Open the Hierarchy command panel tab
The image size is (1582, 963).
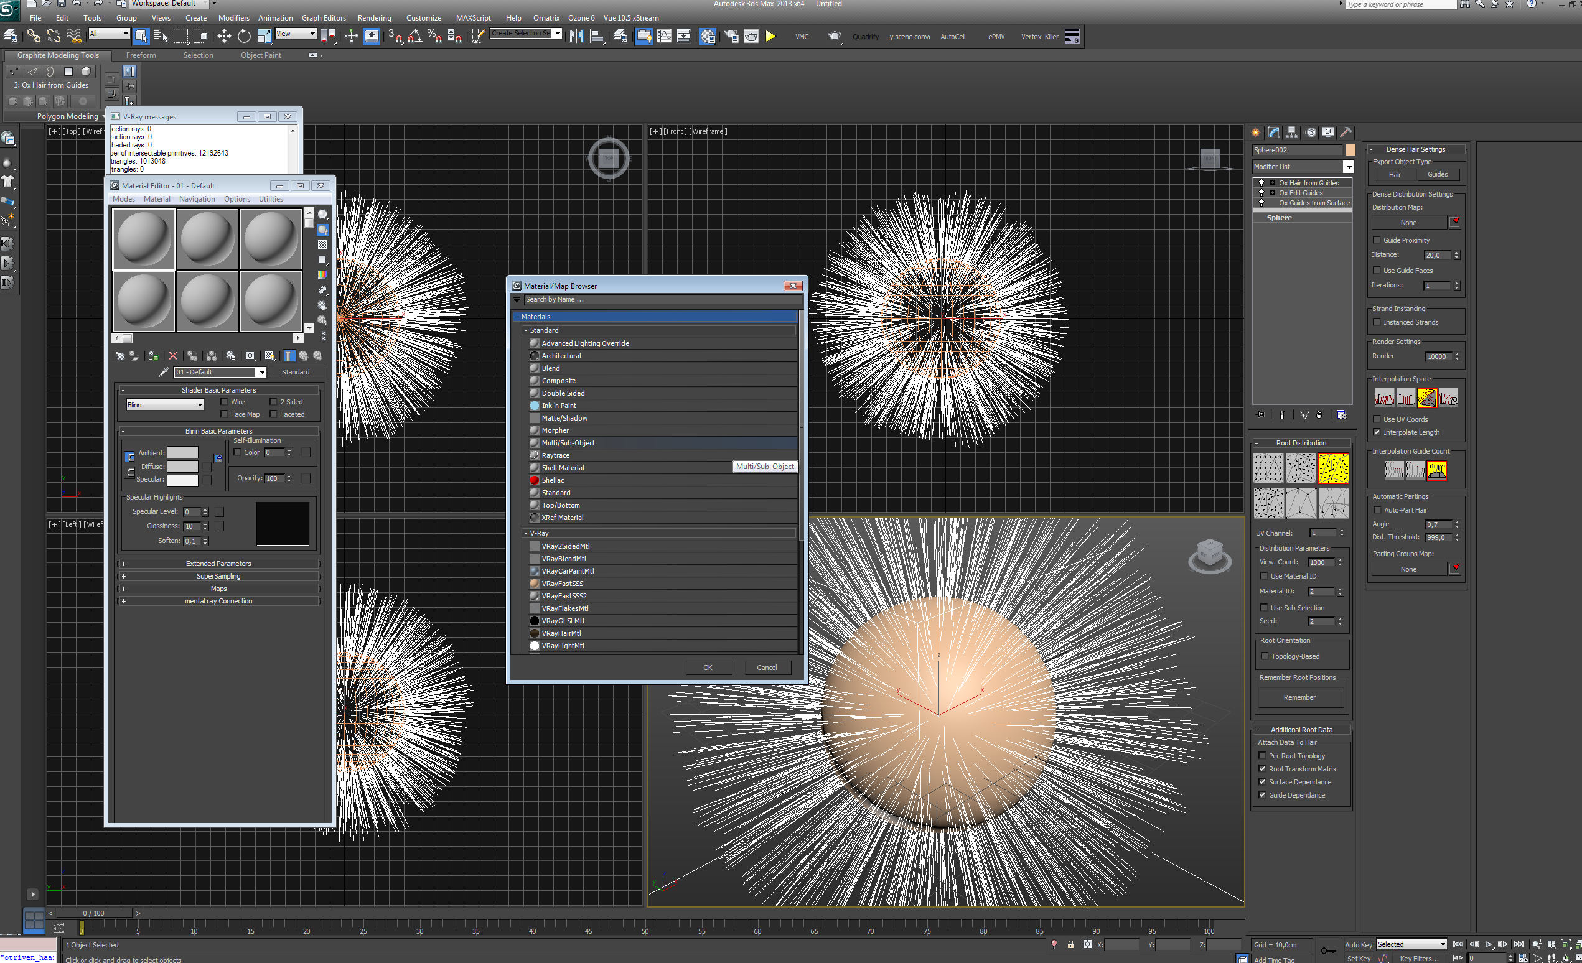click(x=1292, y=132)
